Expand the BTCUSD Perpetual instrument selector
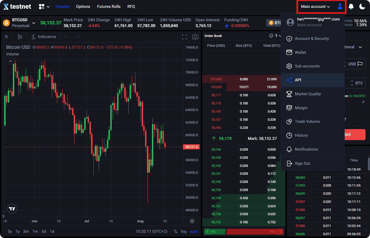Viewport: 370px width, 238px height. 33,23
